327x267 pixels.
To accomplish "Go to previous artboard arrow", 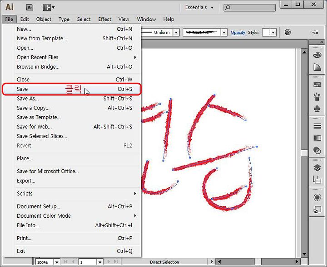I will [73, 262].
